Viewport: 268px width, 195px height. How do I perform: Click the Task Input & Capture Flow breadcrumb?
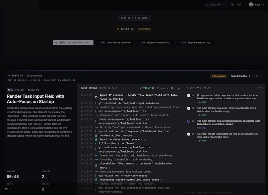(60, 80)
